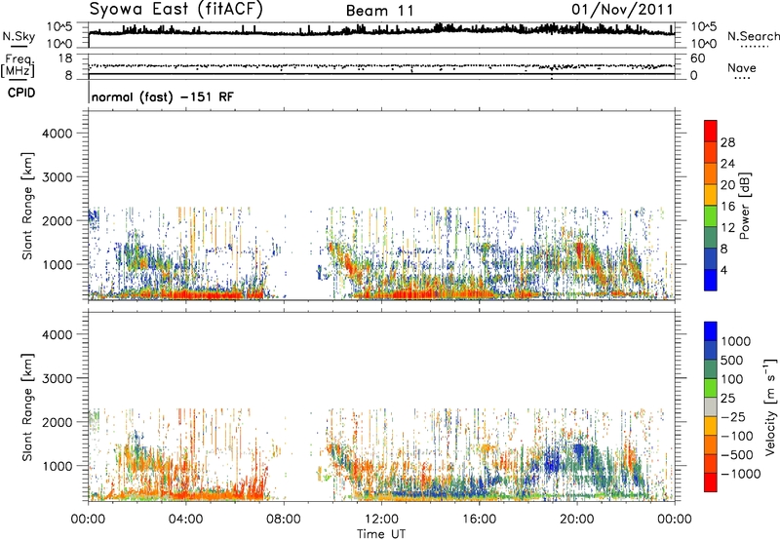
Task: Click the '12:00' time tick label
Action: point(381,520)
